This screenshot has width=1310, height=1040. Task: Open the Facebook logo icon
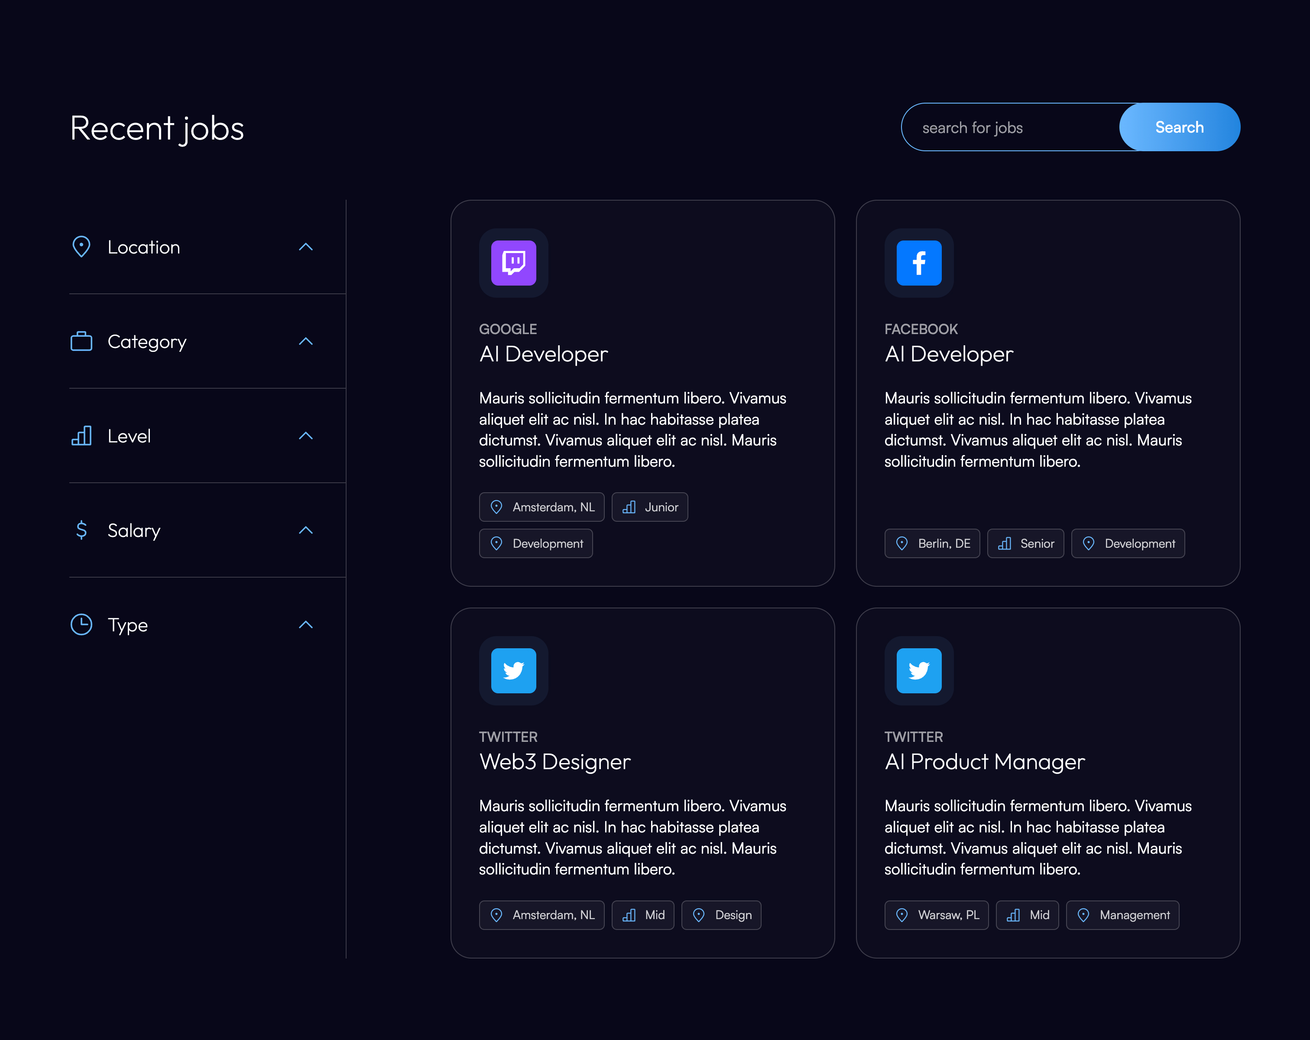pos(919,263)
